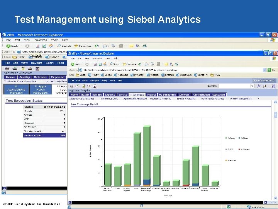Click Refresh icon in front window toolbar
Image resolution: width=278 pixels, height=209 pixels.
pos(100,64)
